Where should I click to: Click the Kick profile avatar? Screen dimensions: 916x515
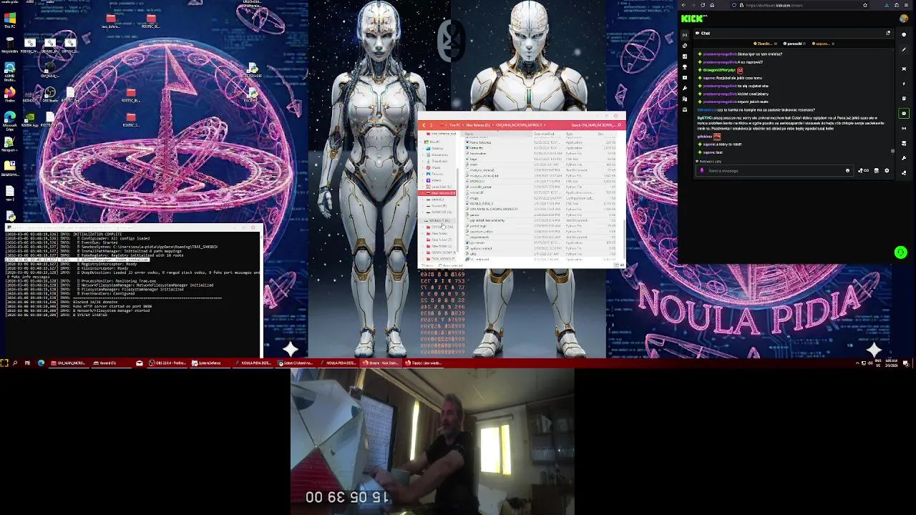coord(904,19)
